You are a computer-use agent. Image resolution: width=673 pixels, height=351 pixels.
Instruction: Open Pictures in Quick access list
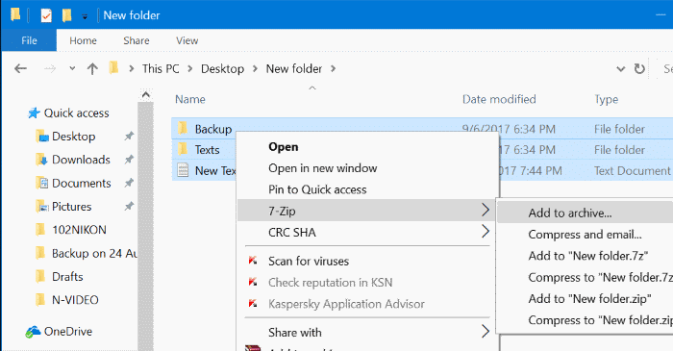click(72, 207)
